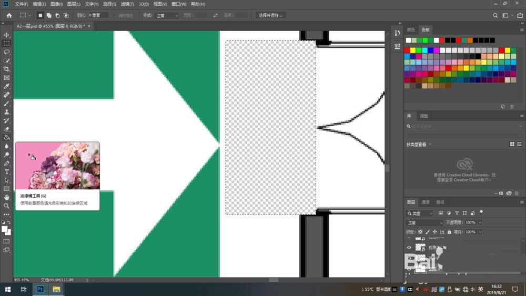The width and height of the screenshot is (526, 296).
Task: Select the Move tool
Action: [7, 35]
